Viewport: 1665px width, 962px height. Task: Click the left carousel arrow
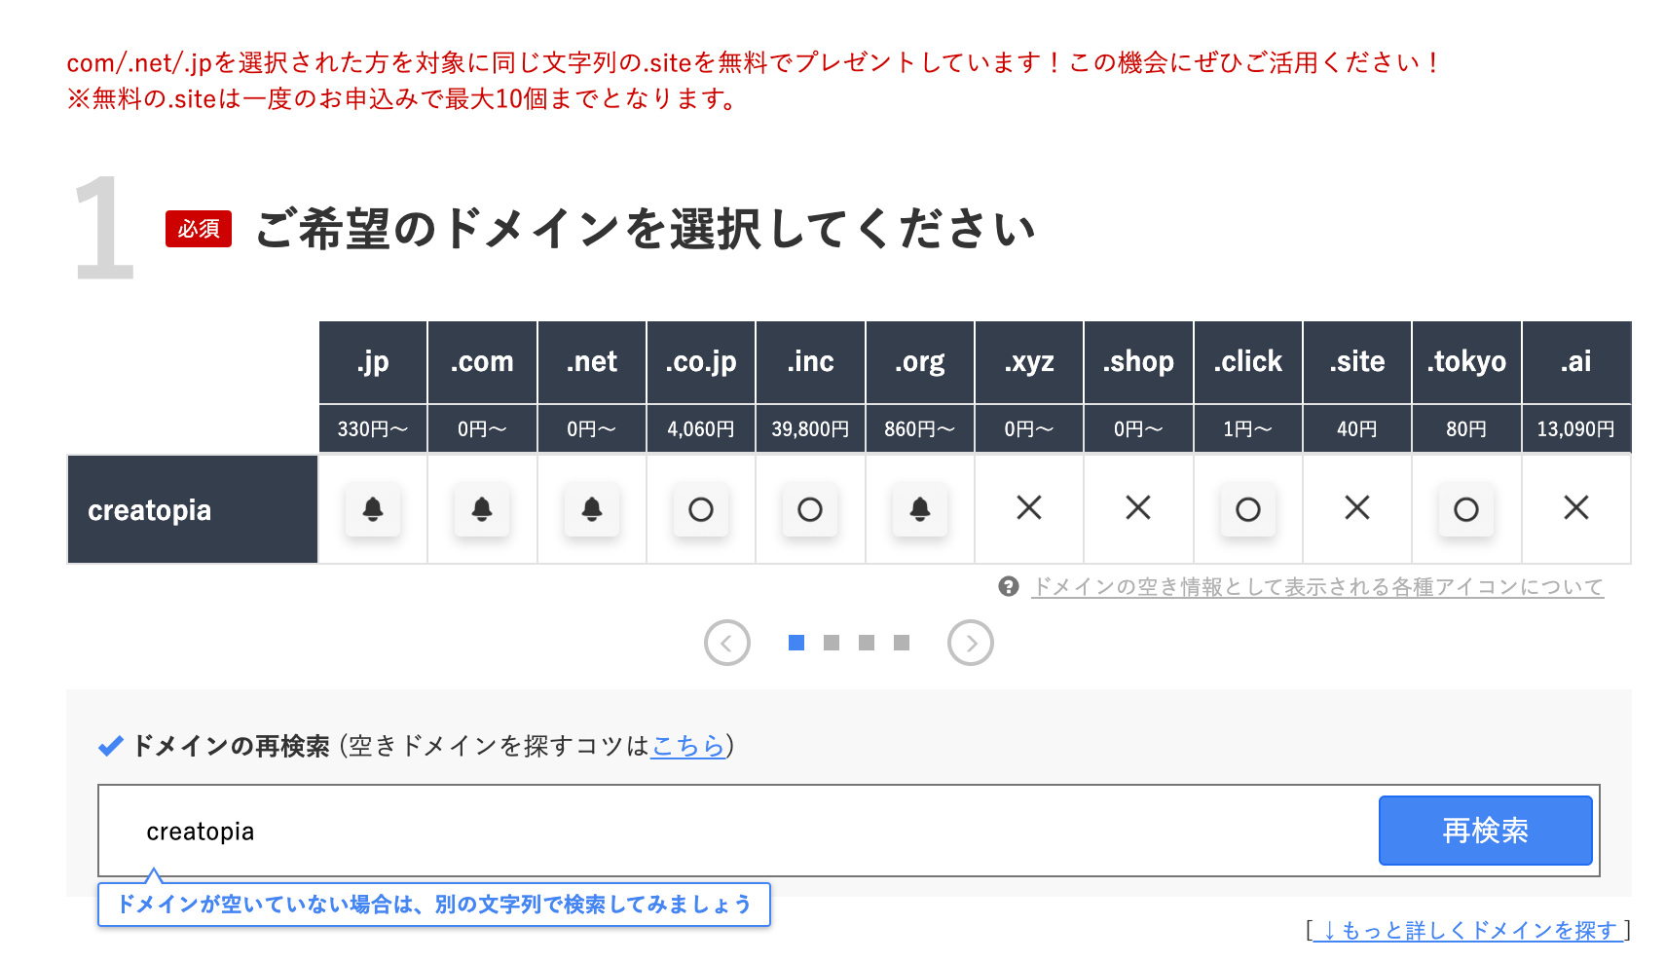(x=727, y=643)
